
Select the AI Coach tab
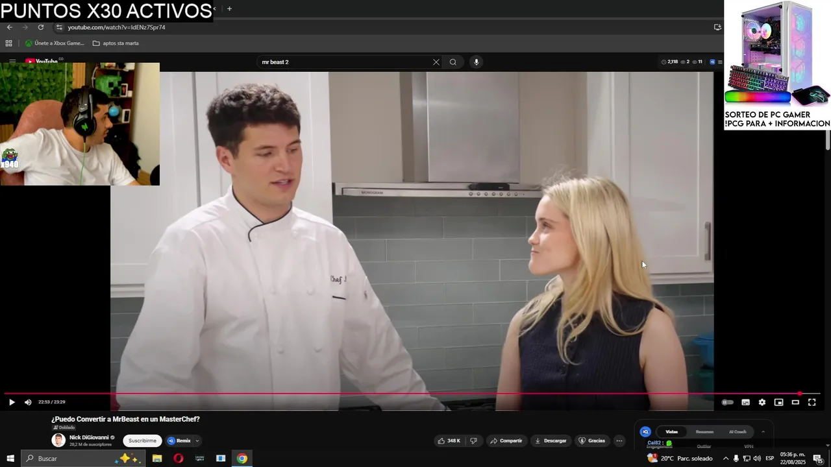click(738, 432)
